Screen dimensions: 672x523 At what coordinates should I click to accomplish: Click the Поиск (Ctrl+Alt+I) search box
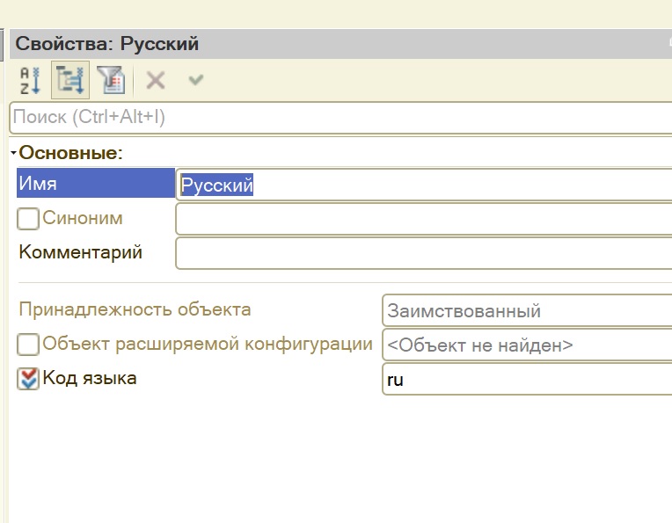click(x=340, y=118)
